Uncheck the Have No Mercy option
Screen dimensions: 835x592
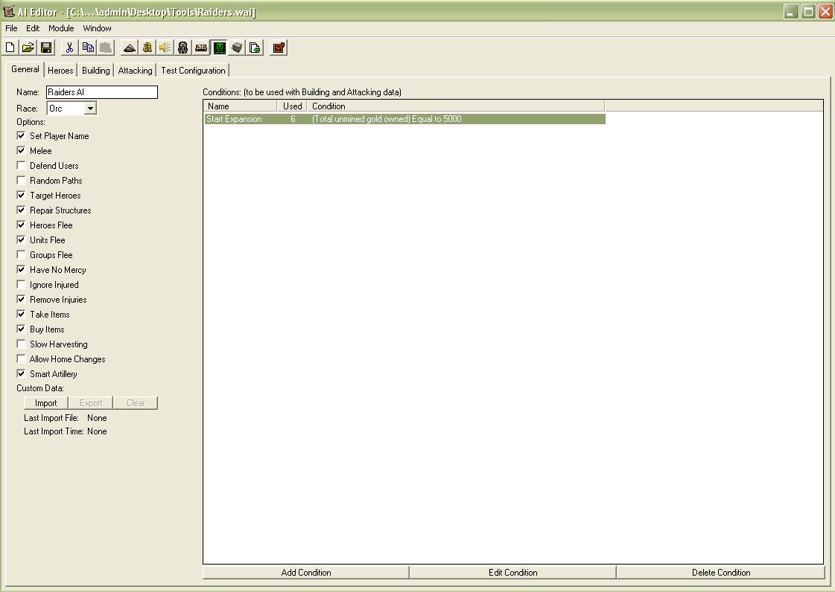tap(22, 270)
